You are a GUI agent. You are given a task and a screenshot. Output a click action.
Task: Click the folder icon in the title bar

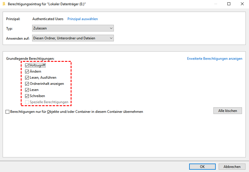[x=4, y=4]
